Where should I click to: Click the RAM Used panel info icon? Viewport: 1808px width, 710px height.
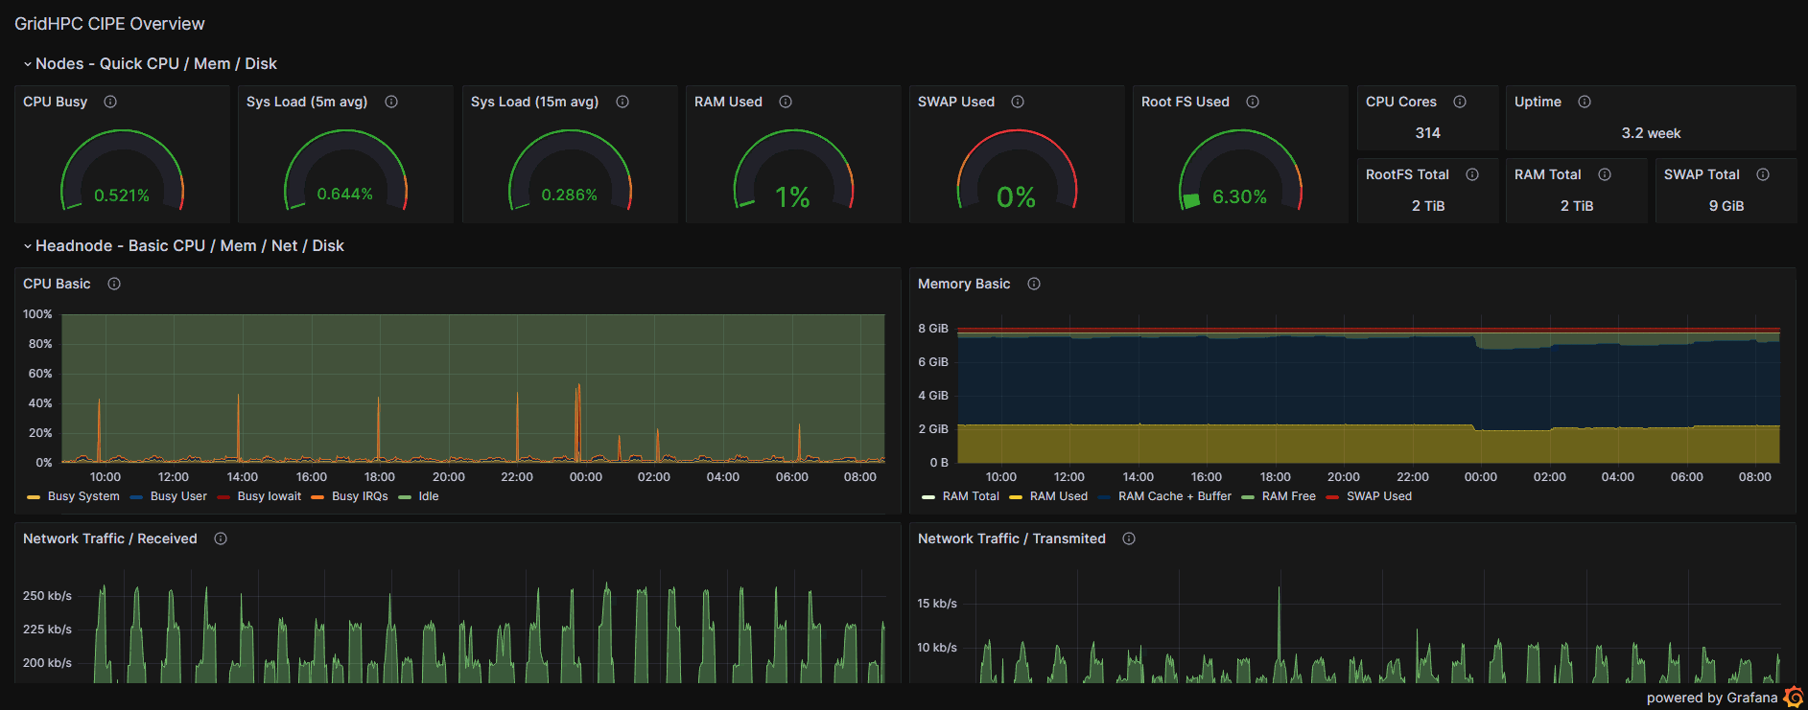tap(786, 102)
